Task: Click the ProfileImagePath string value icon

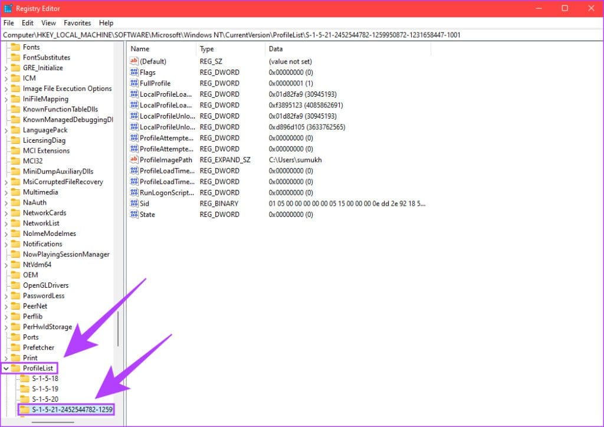Action: point(134,160)
